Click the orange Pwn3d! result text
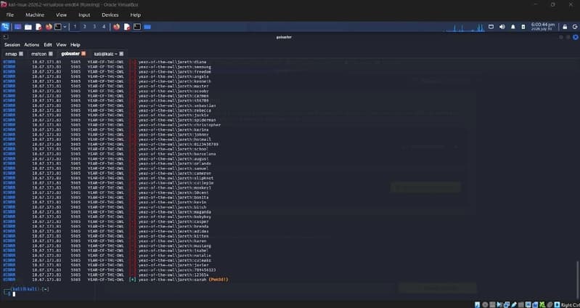Viewport: 580px width, 308px height. click(218, 280)
